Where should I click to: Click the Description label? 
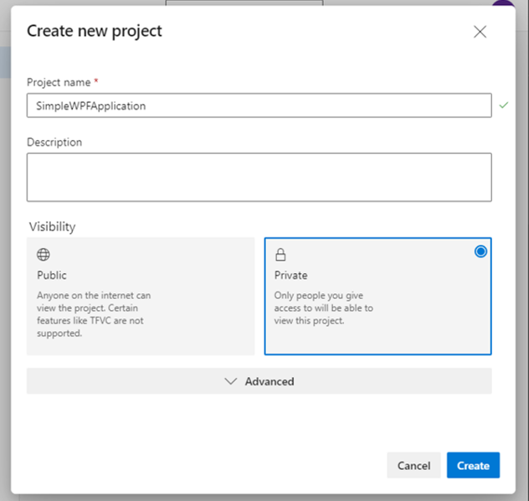pyautogui.click(x=54, y=142)
